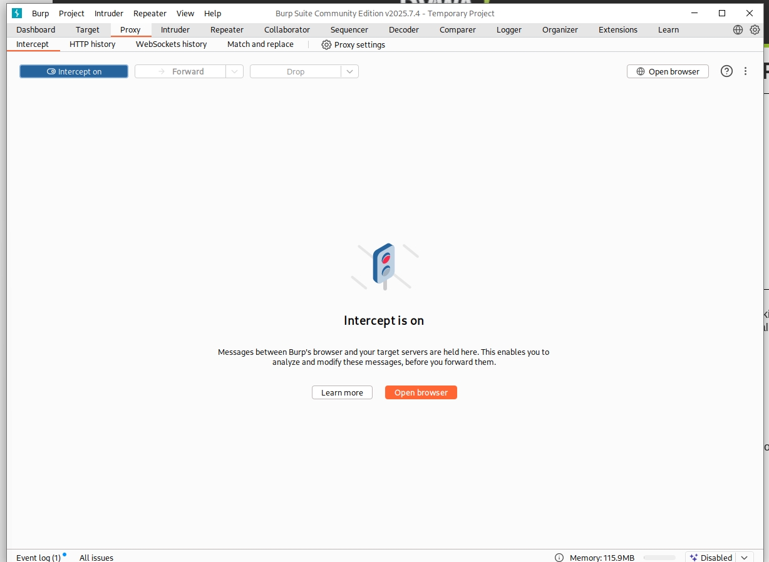Image resolution: width=769 pixels, height=562 pixels.
Task: Expand the Forward dropdown arrow
Action: pos(234,71)
